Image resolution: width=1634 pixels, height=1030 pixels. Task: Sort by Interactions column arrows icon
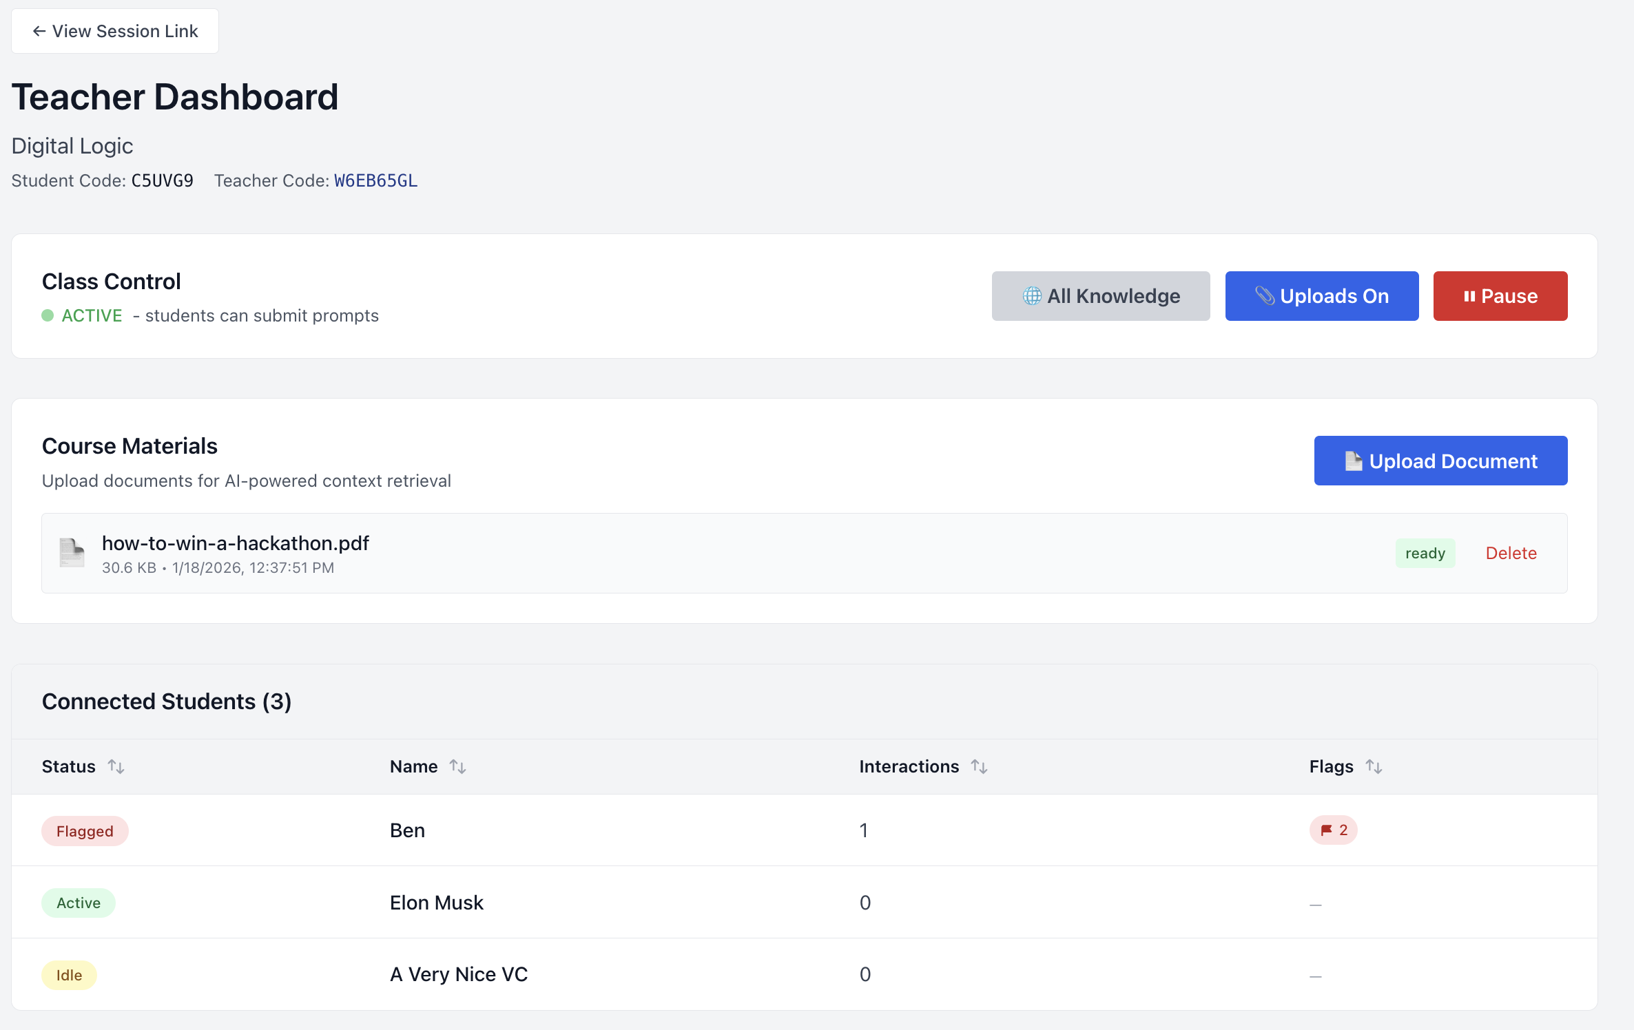(979, 766)
